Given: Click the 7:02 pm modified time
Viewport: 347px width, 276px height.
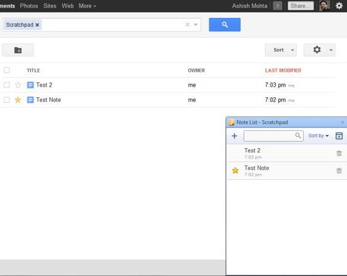Looking at the screenshot, I should point(275,100).
